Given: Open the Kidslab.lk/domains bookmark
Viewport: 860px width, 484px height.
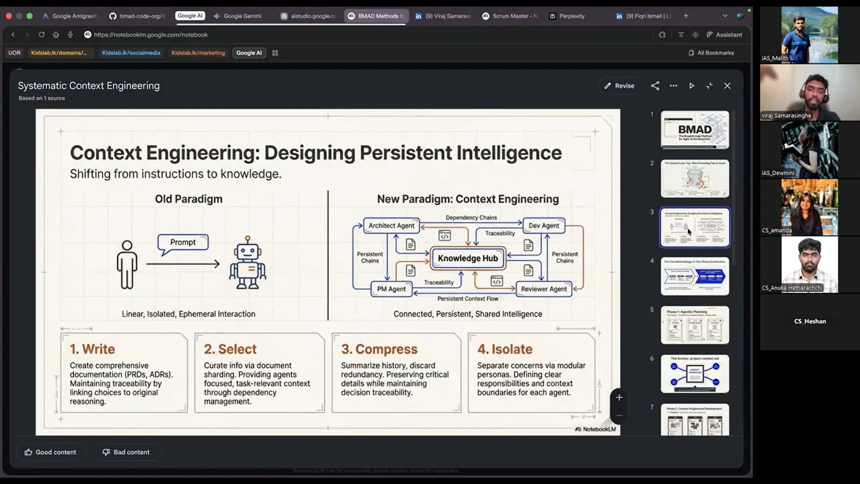Looking at the screenshot, I should point(60,53).
